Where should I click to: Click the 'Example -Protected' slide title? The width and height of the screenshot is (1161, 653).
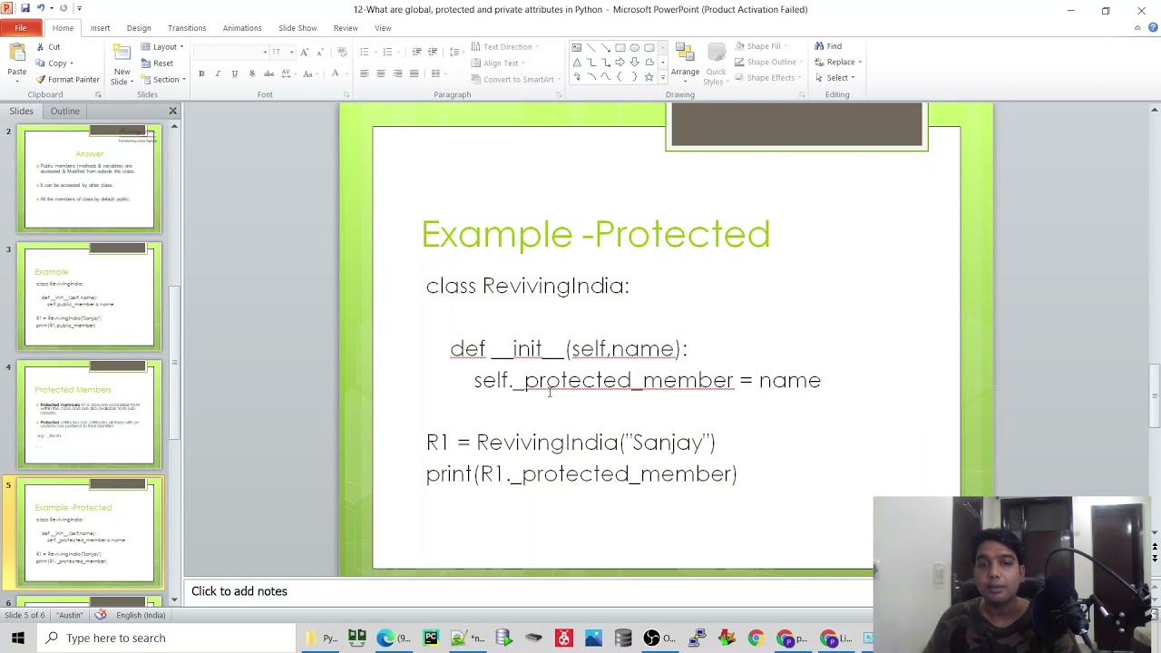pos(596,234)
